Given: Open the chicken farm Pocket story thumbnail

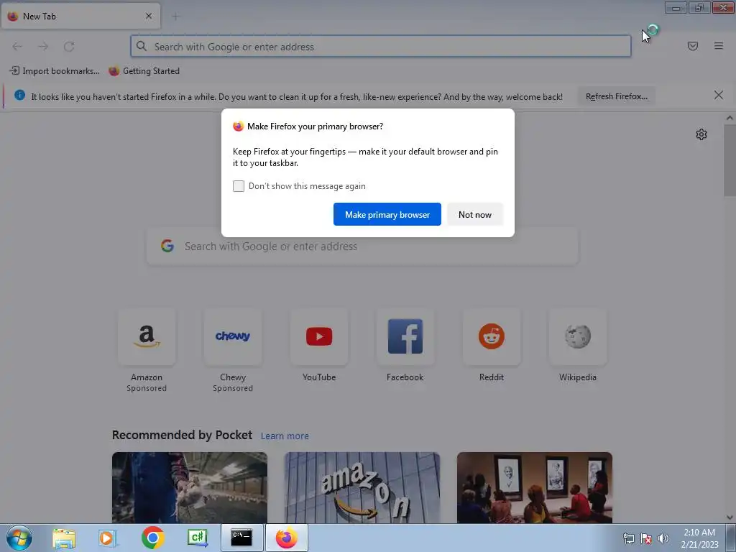Looking at the screenshot, I should click(190, 488).
